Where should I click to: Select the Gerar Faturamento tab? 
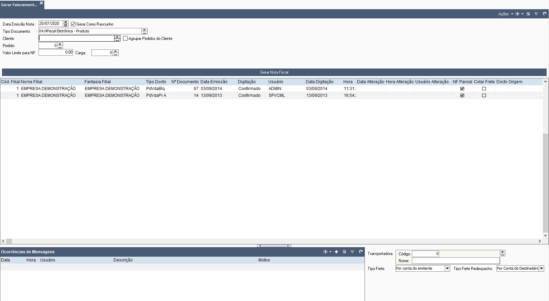[x=19, y=5]
